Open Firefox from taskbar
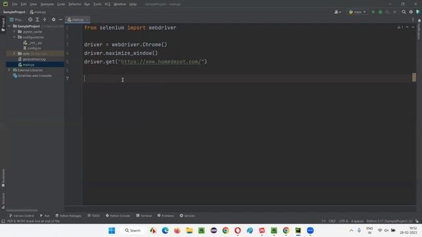422x237 pixels. (177, 230)
